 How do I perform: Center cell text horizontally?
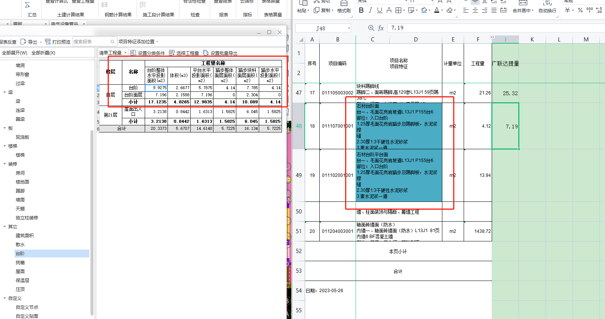475,10
